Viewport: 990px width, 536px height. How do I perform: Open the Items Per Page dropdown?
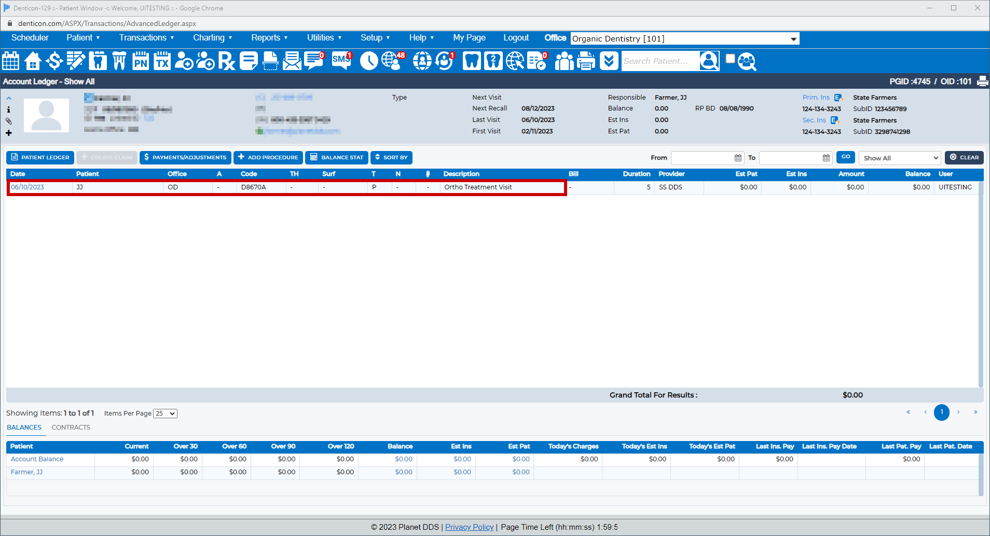(x=165, y=414)
